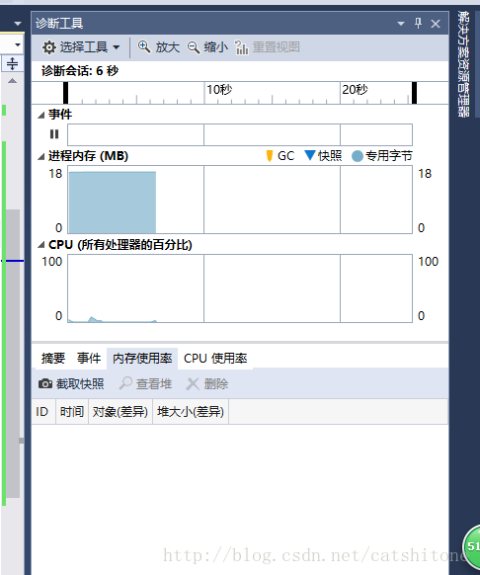Image resolution: width=480 pixels, height=575 pixels.
Task: Click the 重置视图 reset view button
Action: (268, 47)
